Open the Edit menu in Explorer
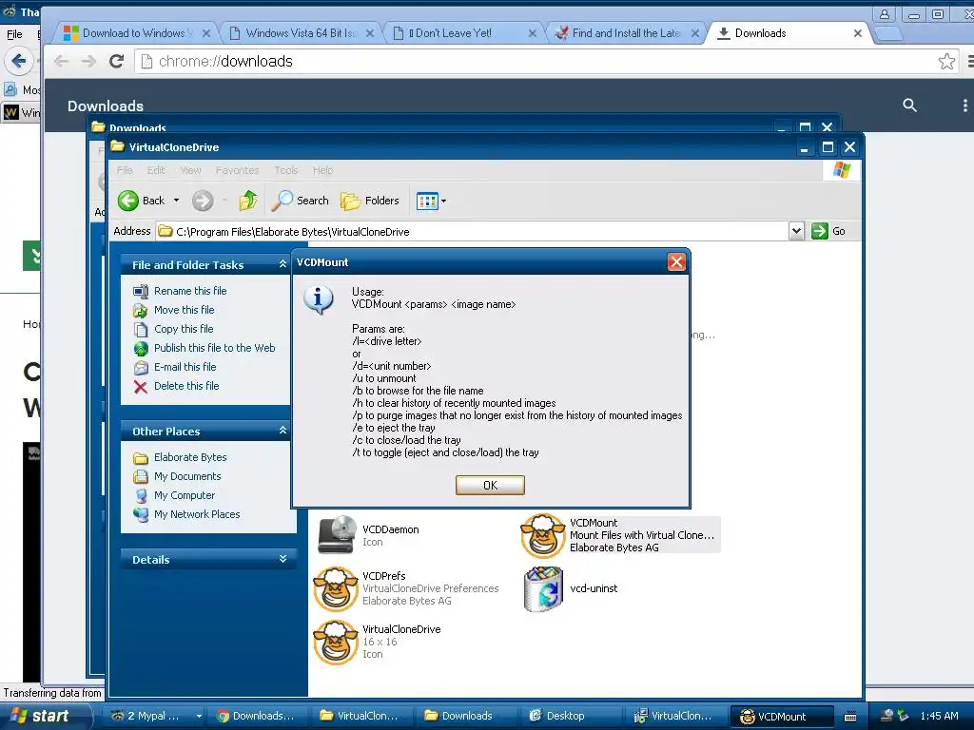 pos(156,170)
